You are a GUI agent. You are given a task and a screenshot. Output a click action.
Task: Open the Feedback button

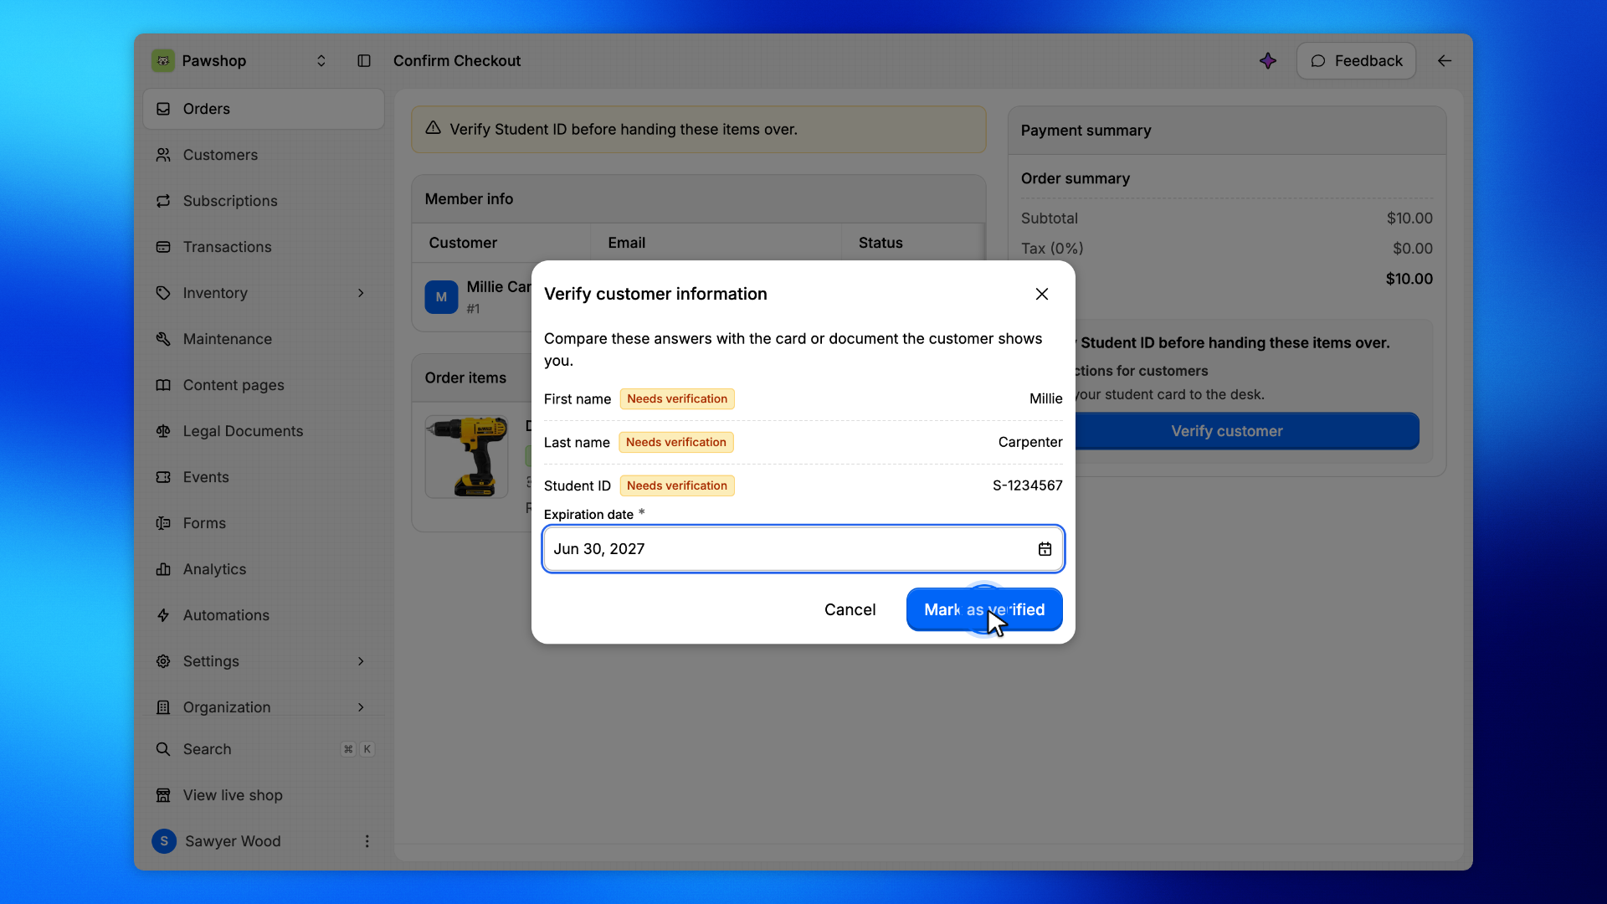click(x=1356, y=60)
